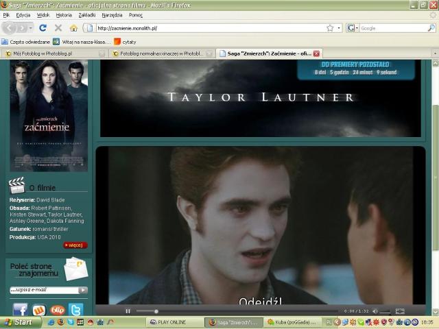439x329 pixels.
Task: Open the Narzędzia menu
Action: 112,15
